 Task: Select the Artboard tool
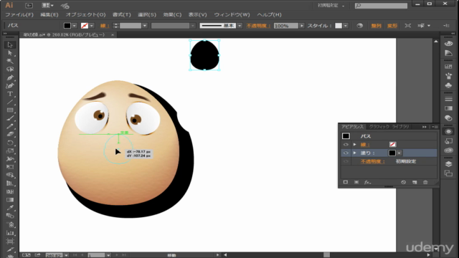click(10, 241)
